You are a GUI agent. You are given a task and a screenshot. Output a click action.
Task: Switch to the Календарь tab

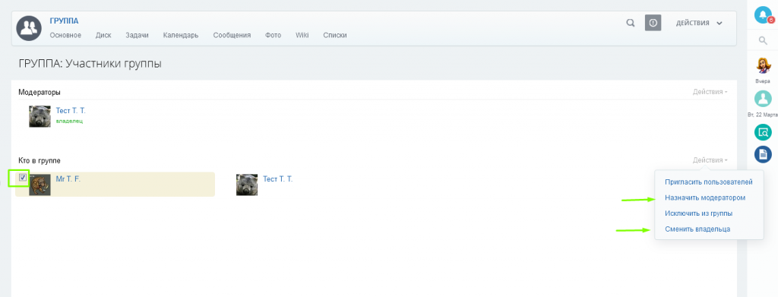coord(181,35)
